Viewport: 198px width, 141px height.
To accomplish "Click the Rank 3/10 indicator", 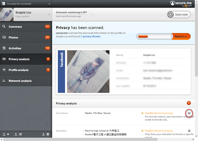I will click(181, 36).
